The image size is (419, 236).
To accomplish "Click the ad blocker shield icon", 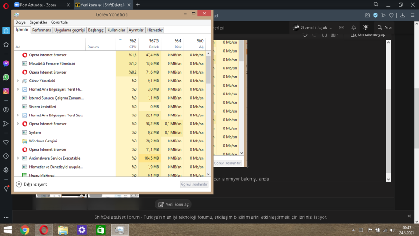I will click(x=375, y=15).
